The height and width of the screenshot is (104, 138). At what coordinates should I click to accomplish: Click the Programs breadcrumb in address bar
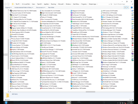click(84, 4)
